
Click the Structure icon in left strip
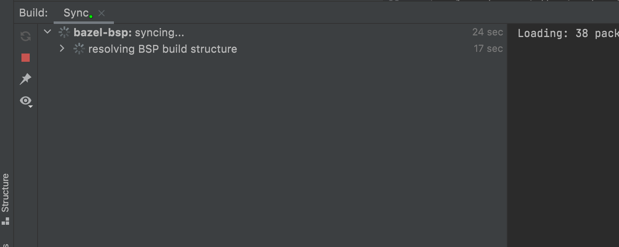tap(5, 221)
